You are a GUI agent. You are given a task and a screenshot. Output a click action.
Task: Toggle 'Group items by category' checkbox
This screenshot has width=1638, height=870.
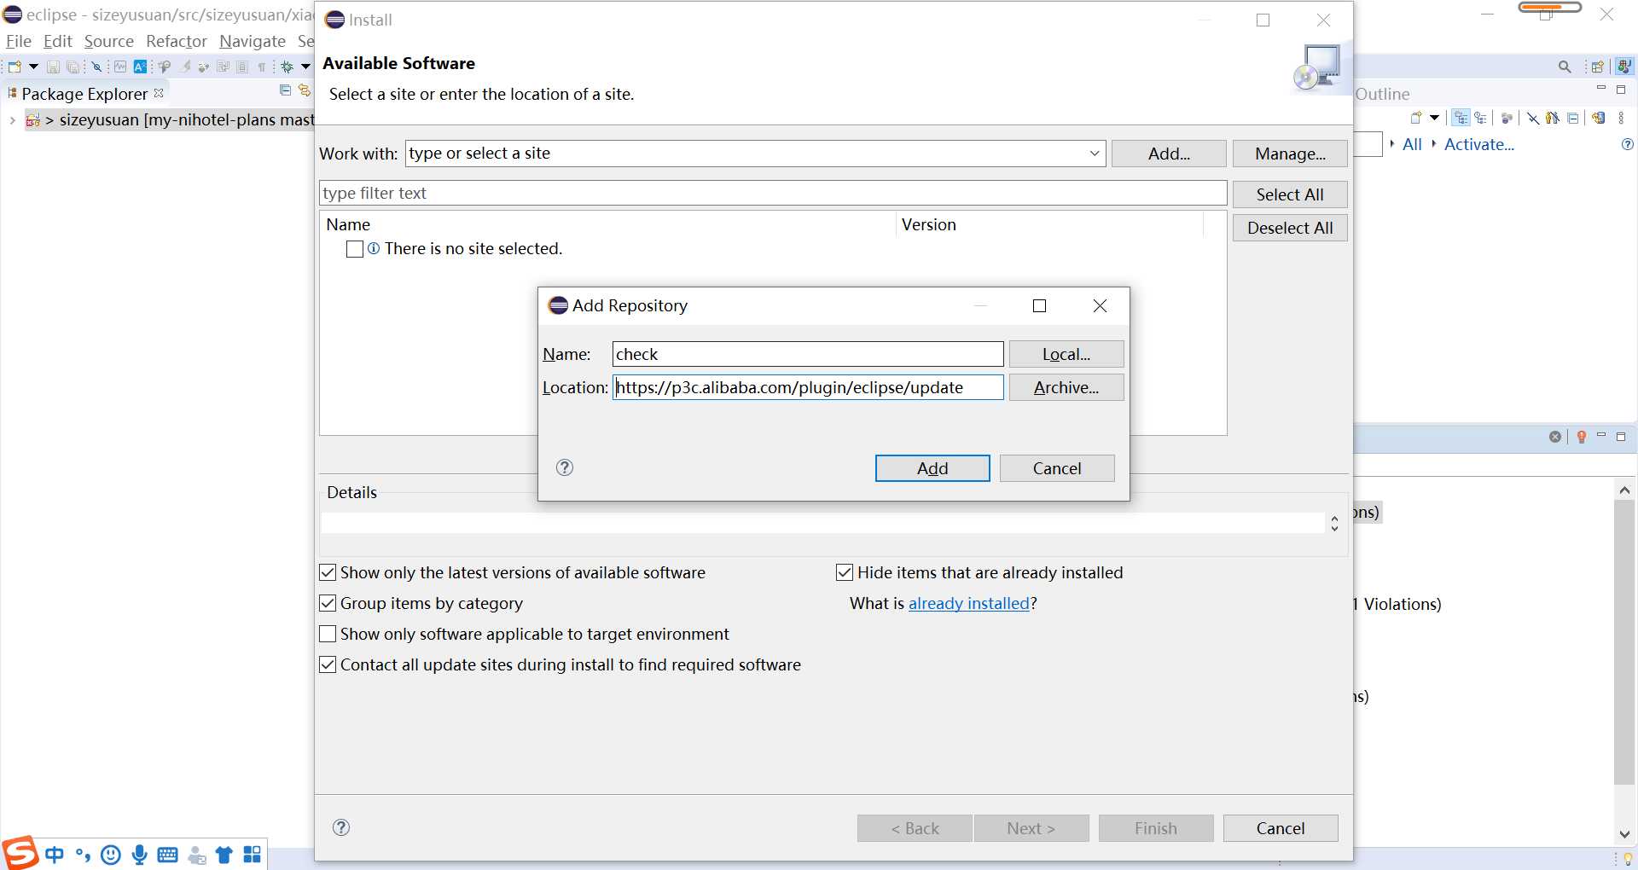pyautogui.click(x=328, y=603)
